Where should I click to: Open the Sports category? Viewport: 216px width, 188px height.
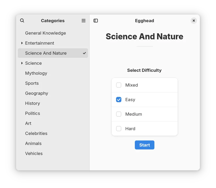[x=53, y=83]
